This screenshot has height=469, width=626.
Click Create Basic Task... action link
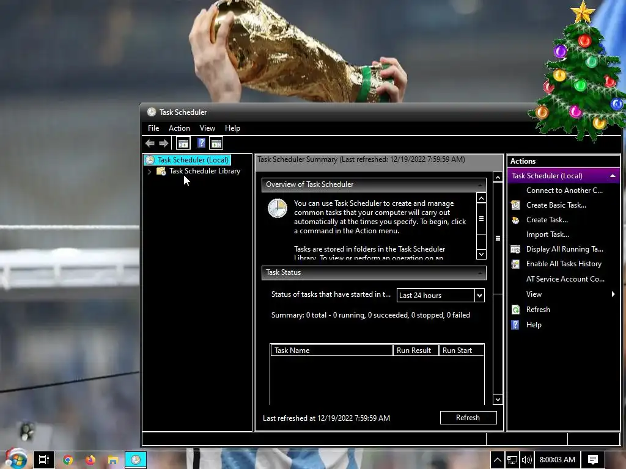[x=556, y=205]
